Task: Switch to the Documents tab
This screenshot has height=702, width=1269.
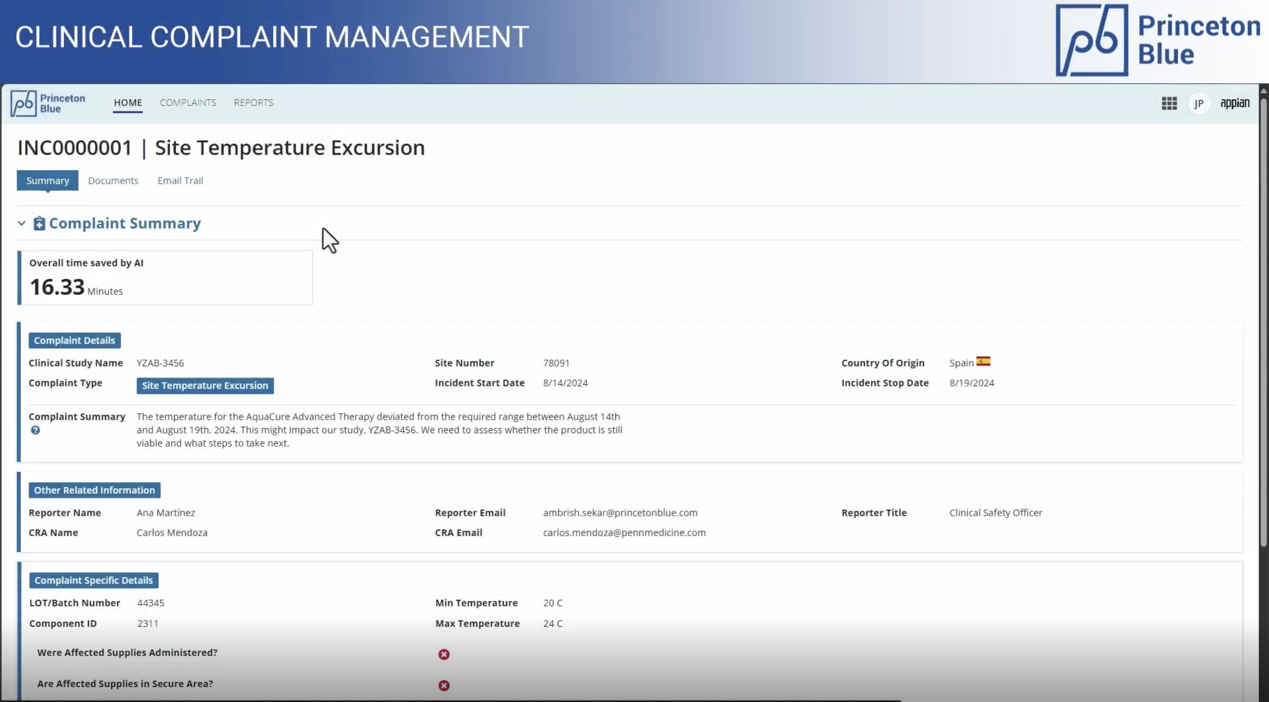Action: point(113,181)
